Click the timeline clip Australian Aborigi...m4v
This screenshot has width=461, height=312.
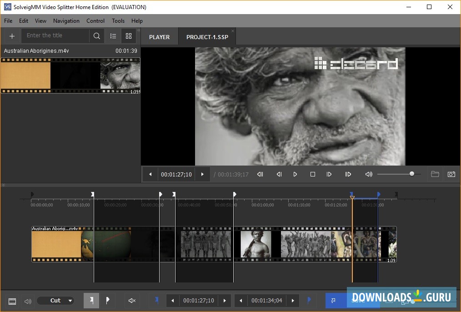(214, 244)
